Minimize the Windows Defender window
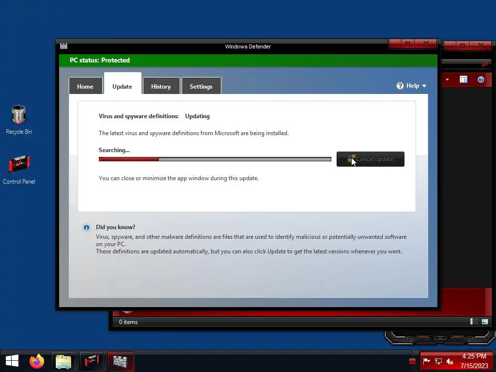This screenshot has height=372, width=496. click(x=395, y=44)
